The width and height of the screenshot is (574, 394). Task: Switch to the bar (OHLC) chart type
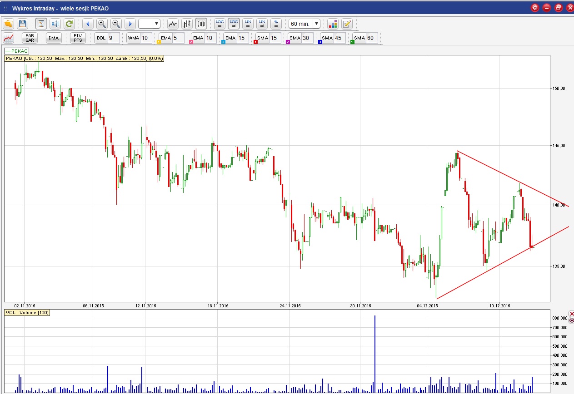coord(187,24)
